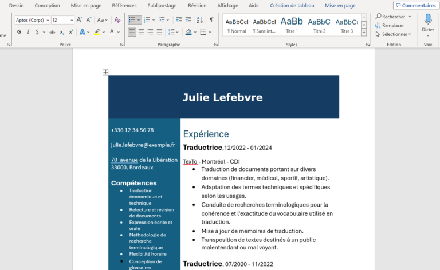Apply font color A icon
The image size is (440, 270).
tap(112, 32)
